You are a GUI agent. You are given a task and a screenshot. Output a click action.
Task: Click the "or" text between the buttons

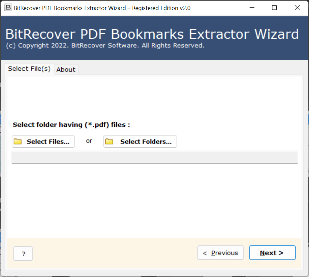[89, 141]
